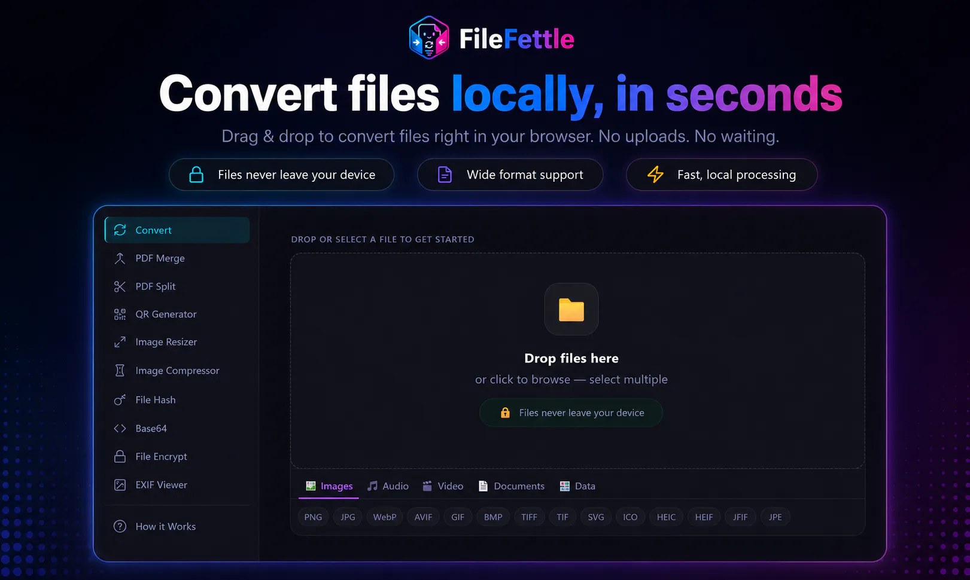Switch to the Data format tab
The image size is (970, 580).
pyautogui.click(x=577, y=486)
